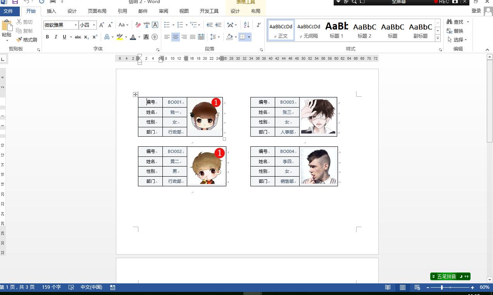493x295 pixels.
Task: Toggle italic formatting
Action: point(56,37)
